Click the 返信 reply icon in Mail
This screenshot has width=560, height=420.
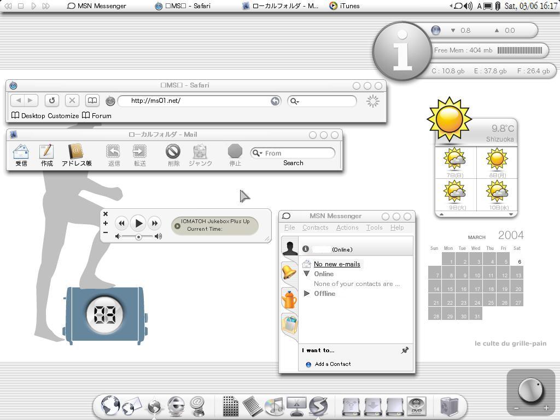pos(114,155)
